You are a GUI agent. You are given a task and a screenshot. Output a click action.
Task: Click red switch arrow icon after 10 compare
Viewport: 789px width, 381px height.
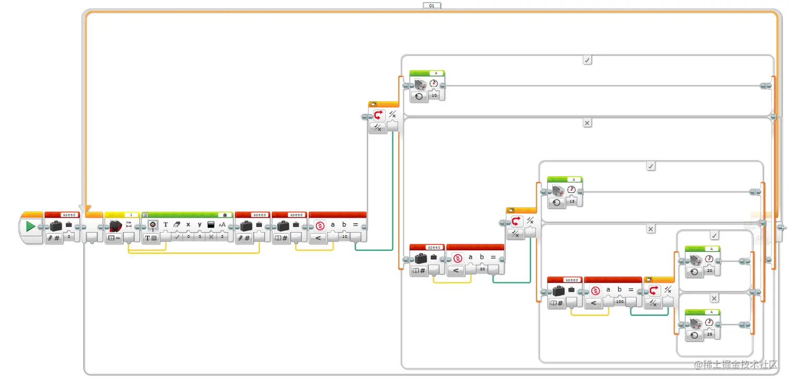[379, 115]
